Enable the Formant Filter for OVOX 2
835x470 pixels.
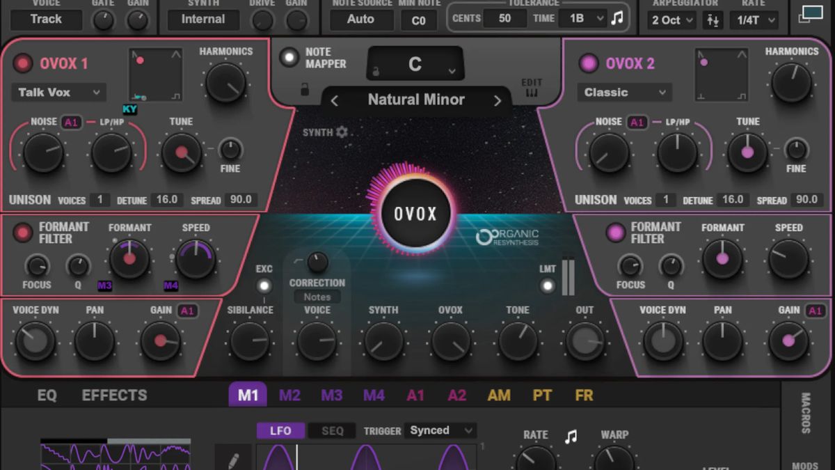tap(615, 233)
